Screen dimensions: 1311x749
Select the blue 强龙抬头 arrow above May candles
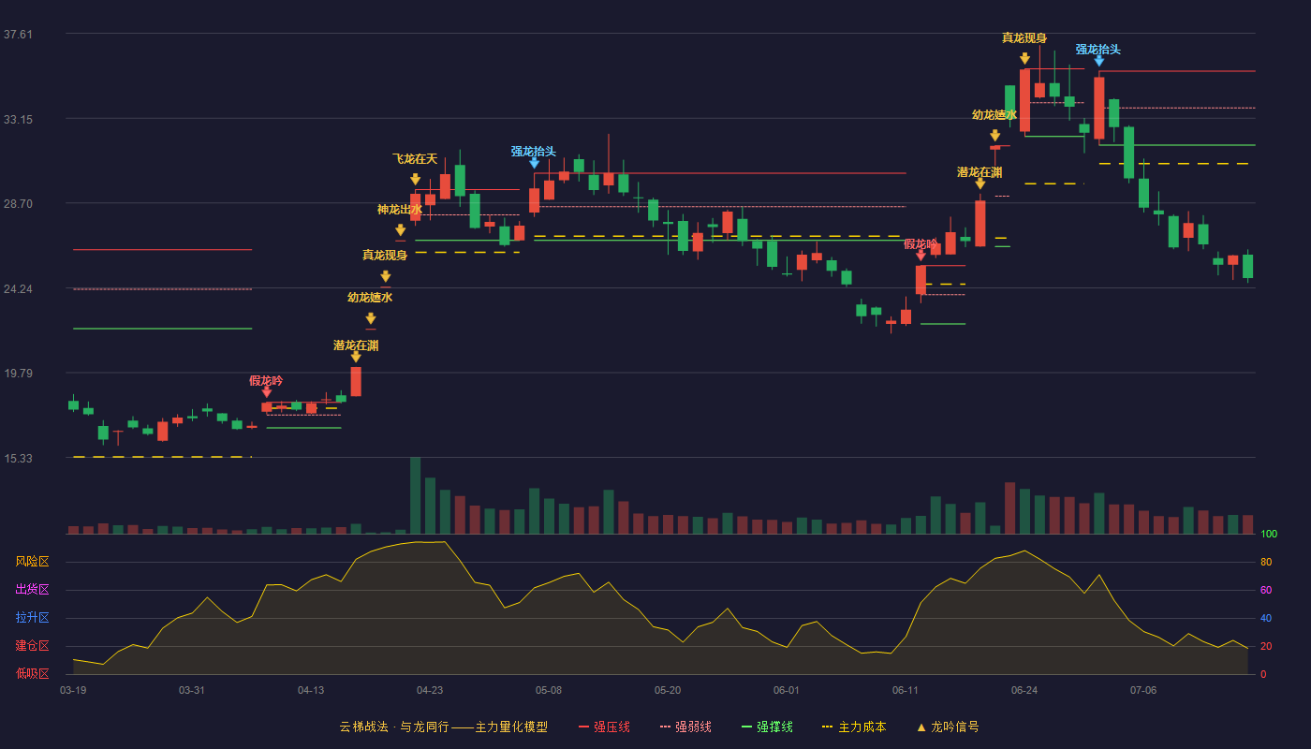point(534,163)
